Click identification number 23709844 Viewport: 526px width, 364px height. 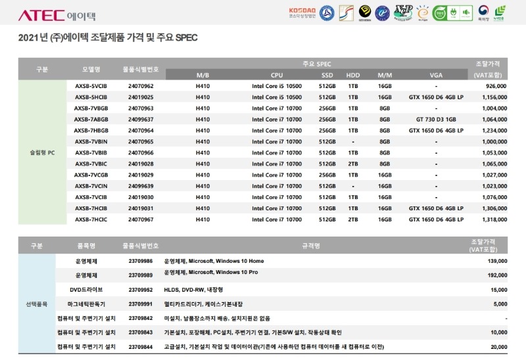(141, 347)
